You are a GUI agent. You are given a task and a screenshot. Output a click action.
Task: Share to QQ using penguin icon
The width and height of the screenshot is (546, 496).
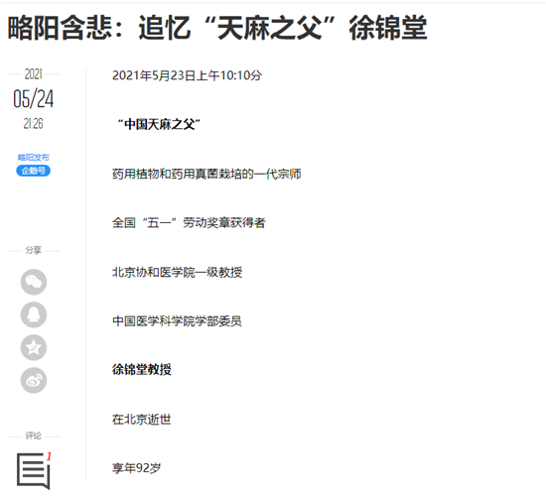click(x=34, y=314)
